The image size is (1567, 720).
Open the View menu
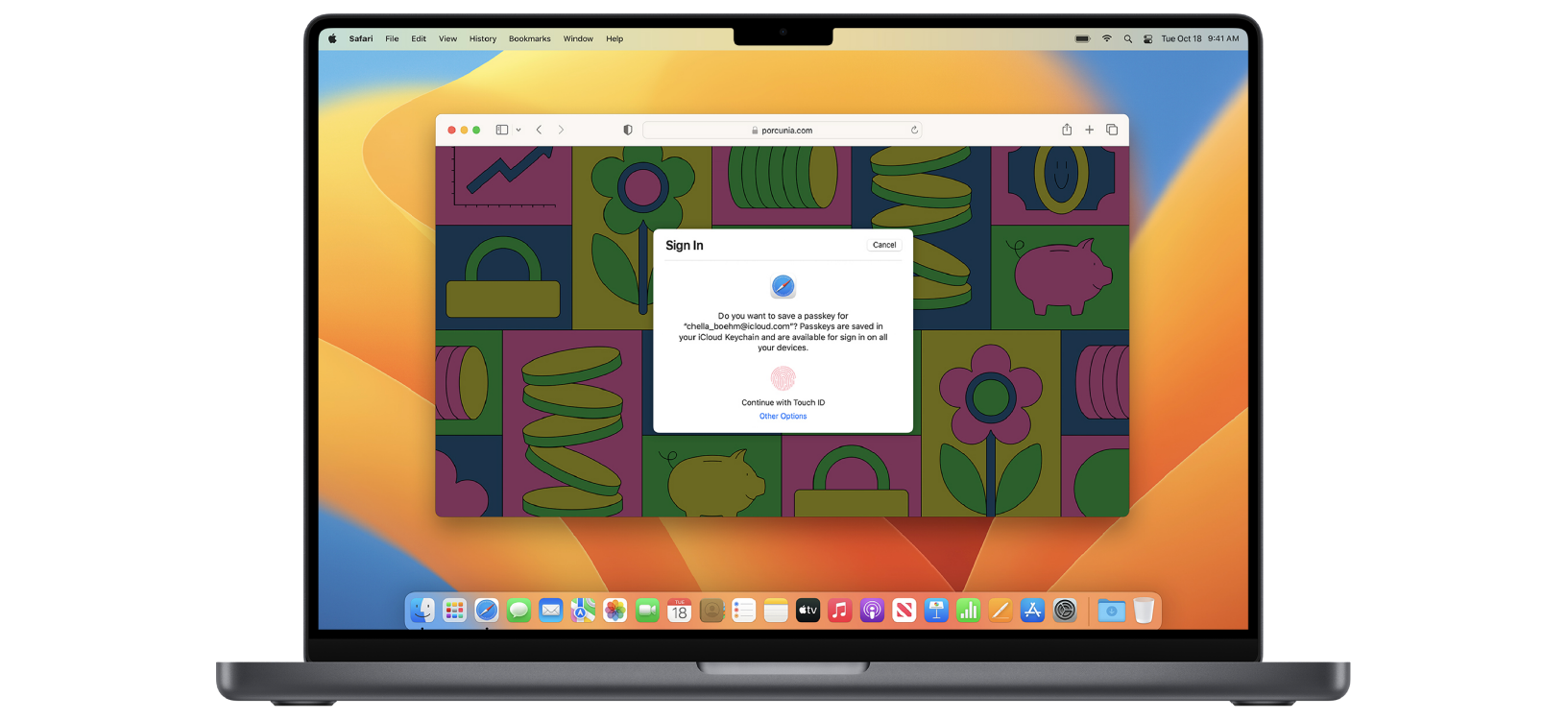pos(447,39)
